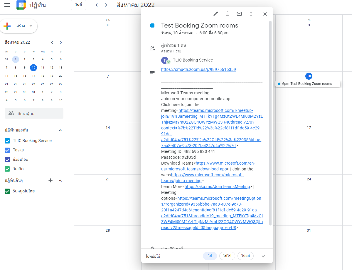352x270 pixels.
Task: Email guests using the envelope icon
Action: pyautogui.click(x=239, y=14)
